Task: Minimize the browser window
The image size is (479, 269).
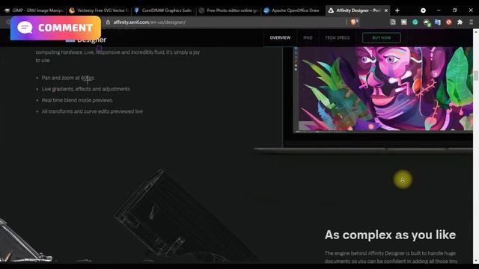Action: pos(439,10)
